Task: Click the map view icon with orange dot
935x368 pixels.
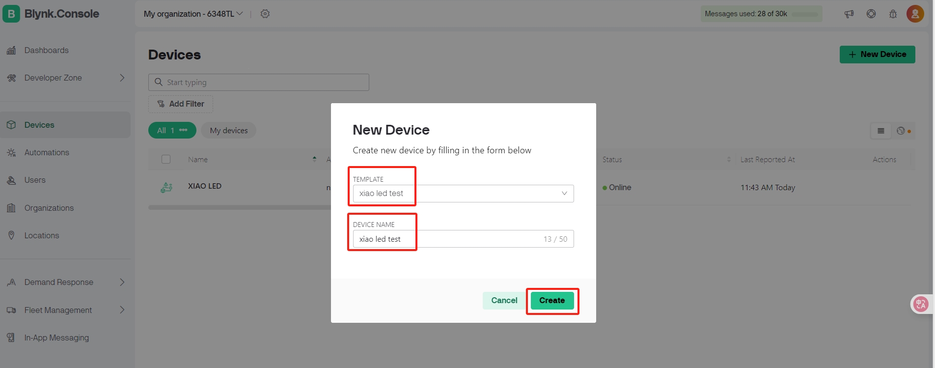Action: pyautogui.click(x=903, y=131)
